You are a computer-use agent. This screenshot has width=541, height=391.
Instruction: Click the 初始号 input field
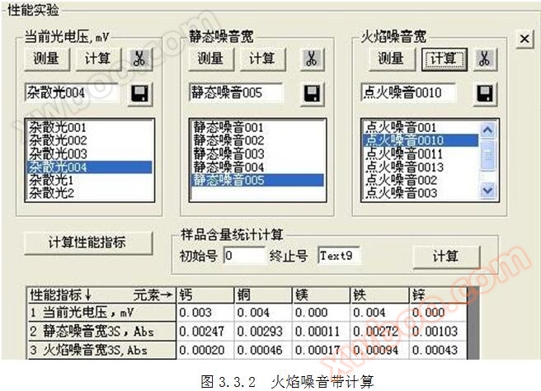[242, 256]
